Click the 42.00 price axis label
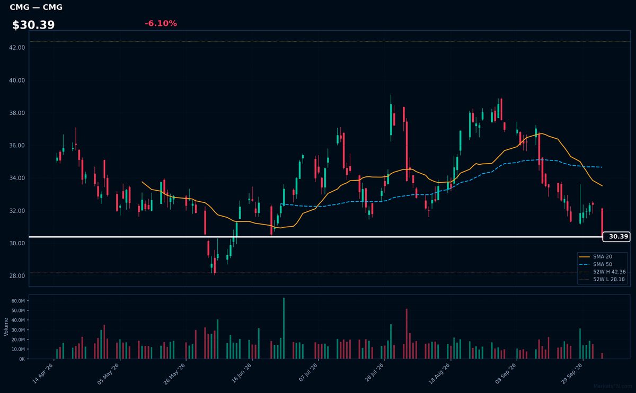Screen dimensions: 636x393 17,48
